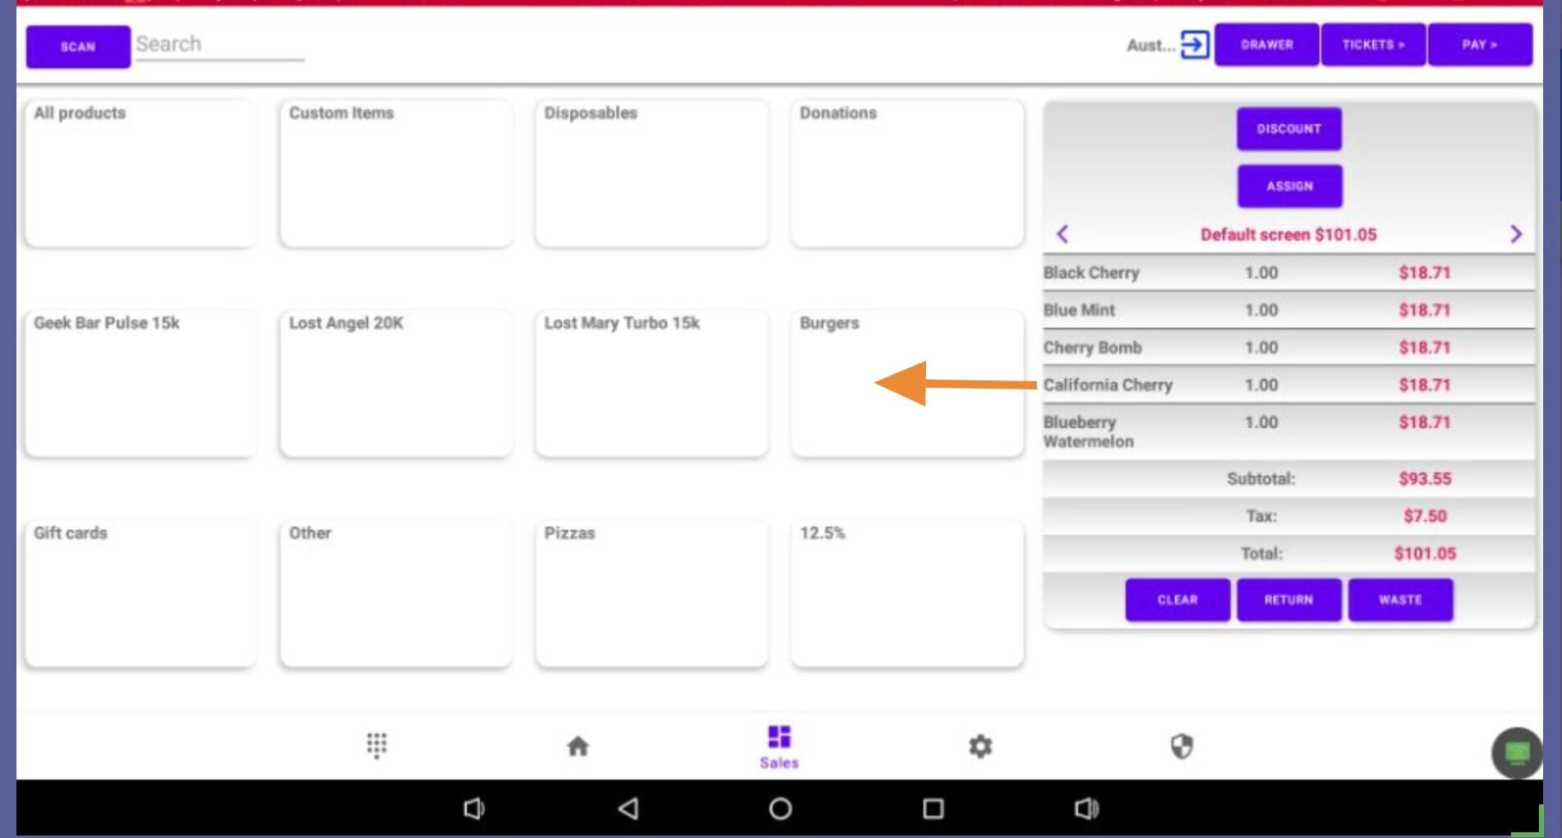Open the shield security tab

pos(1182,746)
